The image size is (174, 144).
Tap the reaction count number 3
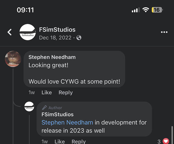coord(159,141)
